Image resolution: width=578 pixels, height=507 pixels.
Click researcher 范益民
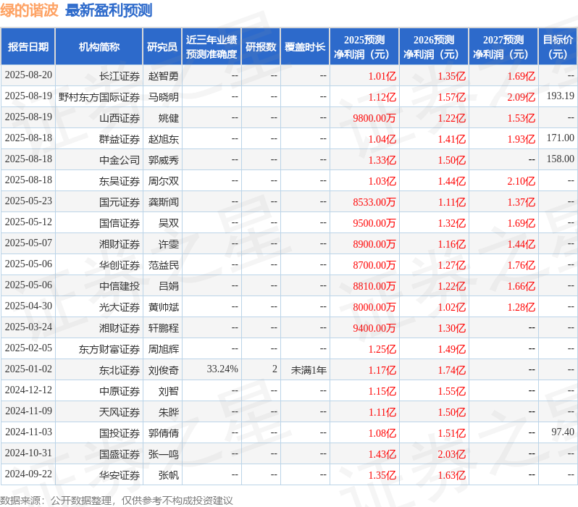pyautogui.click(x=163, y=266)
